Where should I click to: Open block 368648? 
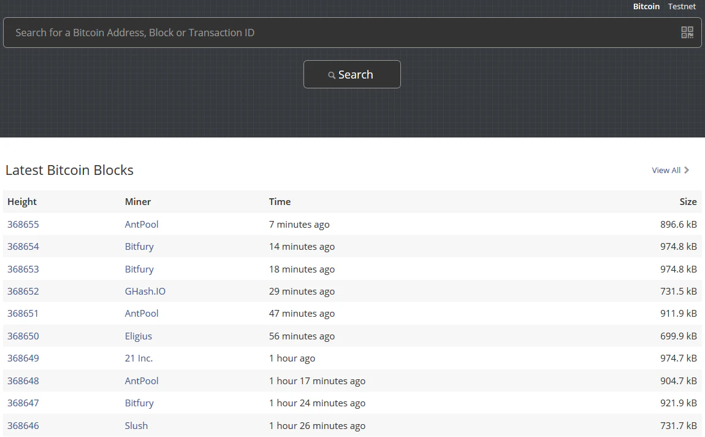[23, 381]
